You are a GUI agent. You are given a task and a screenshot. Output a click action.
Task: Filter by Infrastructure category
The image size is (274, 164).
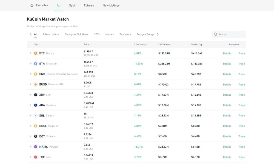[51, 34]
